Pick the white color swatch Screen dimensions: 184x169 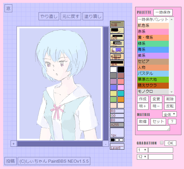113,70
